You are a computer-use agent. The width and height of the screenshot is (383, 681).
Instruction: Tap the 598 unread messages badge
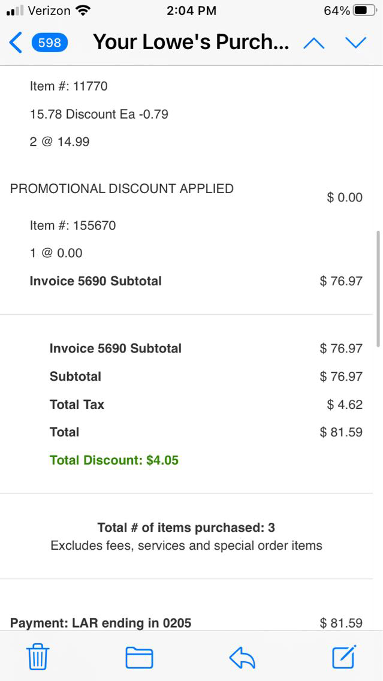click(49, 43)
